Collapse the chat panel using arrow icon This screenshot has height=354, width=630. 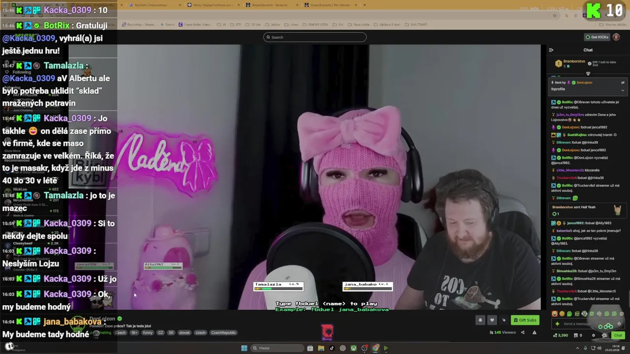coord(551,50)
